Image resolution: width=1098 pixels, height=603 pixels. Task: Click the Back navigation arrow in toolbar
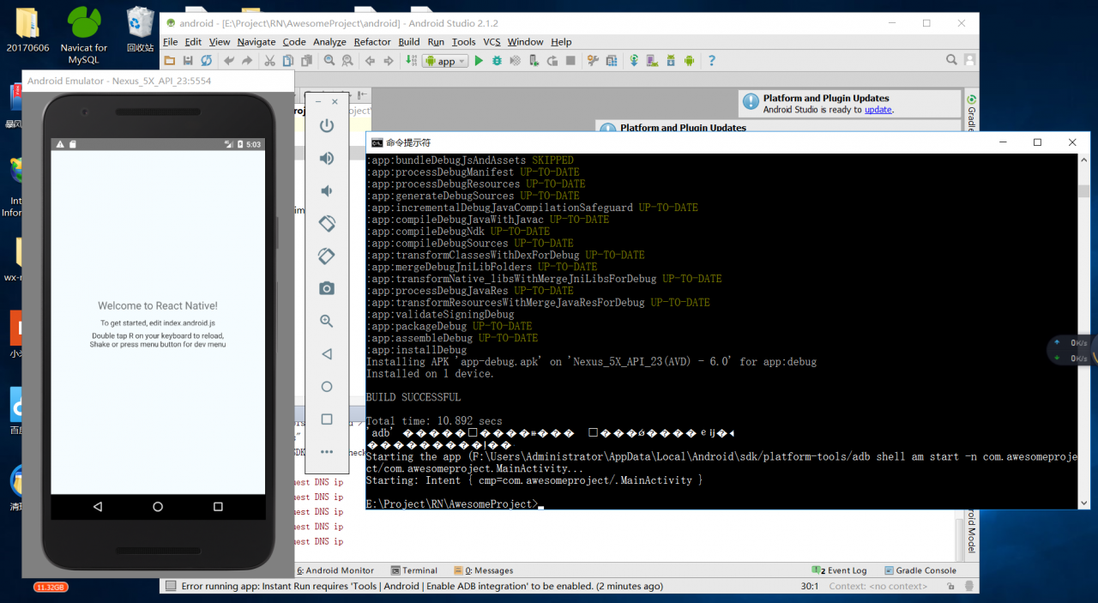click(370, 61)
